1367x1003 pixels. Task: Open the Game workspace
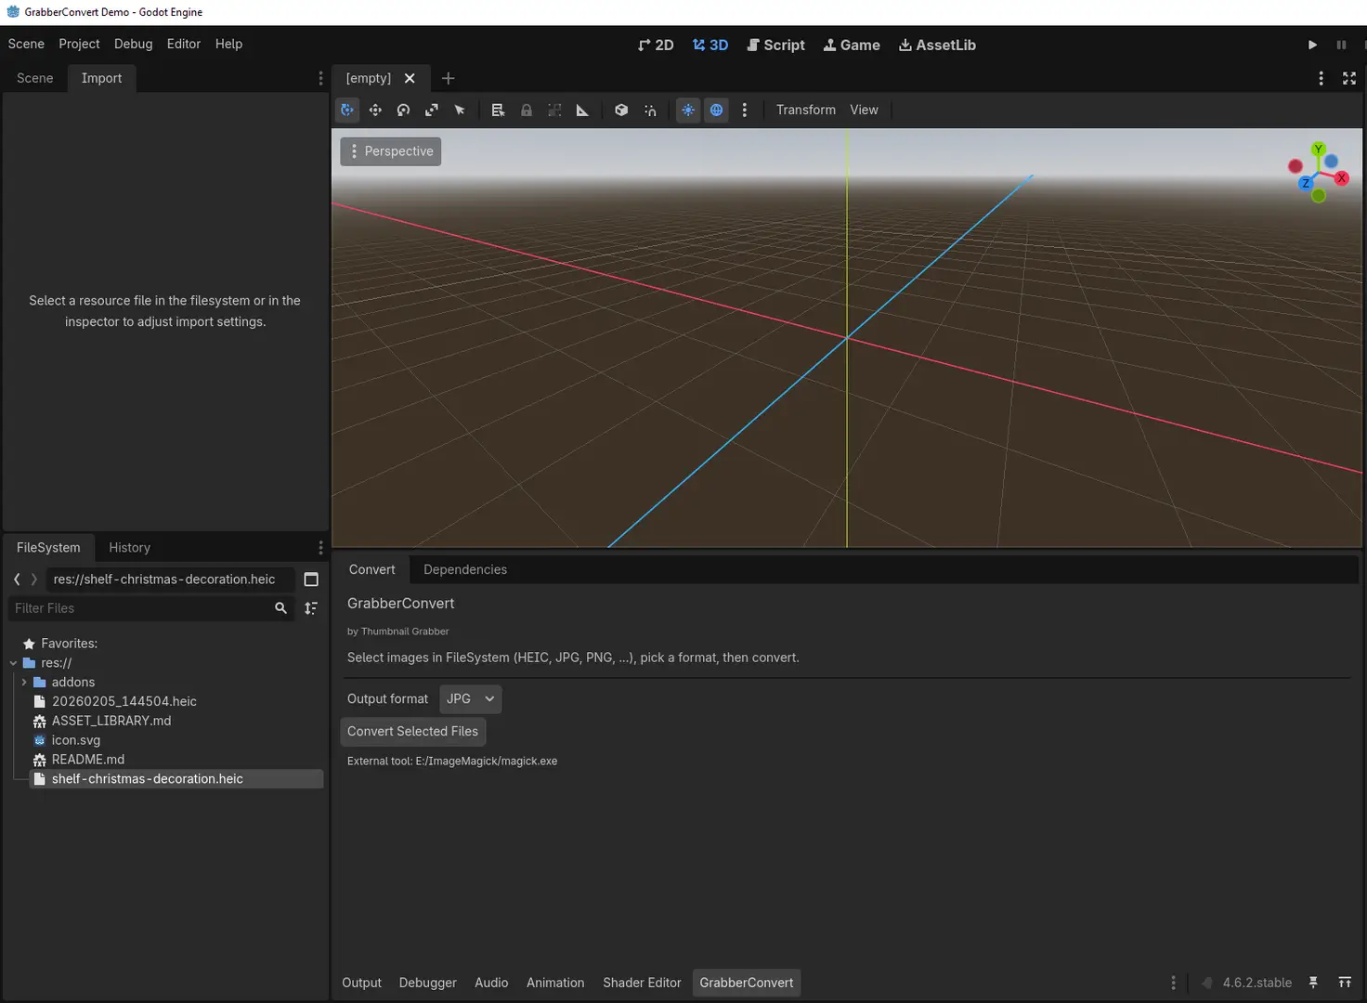(852, 45)
